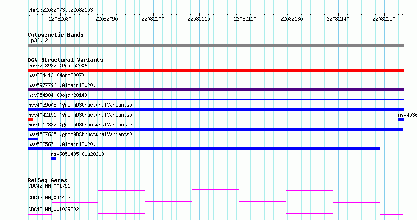Click the DGV Structural Variants track title

[66, 60]
